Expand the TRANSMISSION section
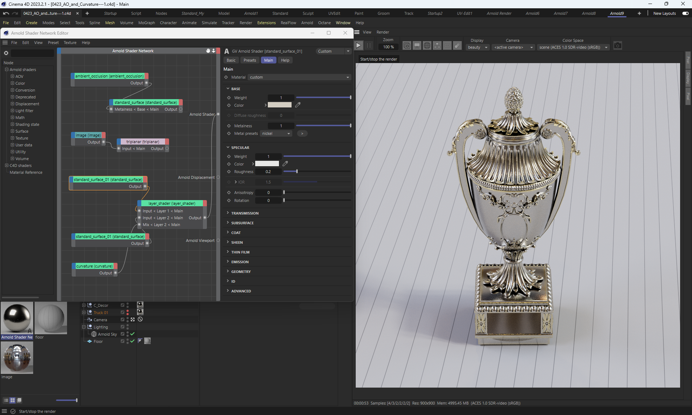Screen dimensions: 692x415 pyautogui.click(x=245, y=213)
